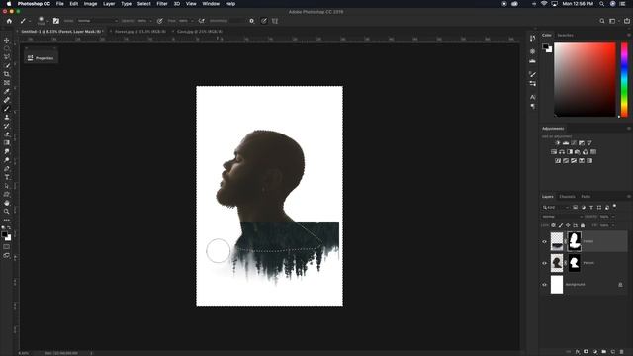Open the Layers panel options menu

(x=629, y=196)
